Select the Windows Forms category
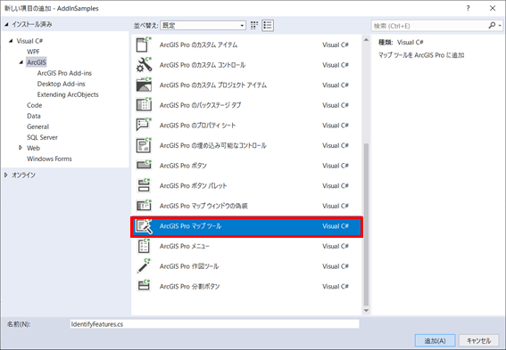This screenshot has height=350, width=506. 49,159
